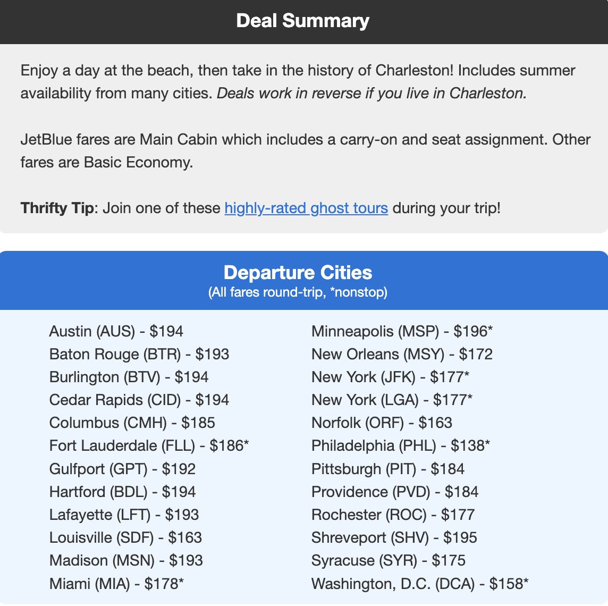The width and height of the screenshot is (608, 606).
Task: Pick the Miami (MIA) $178 fare
Action: point(117,583)
